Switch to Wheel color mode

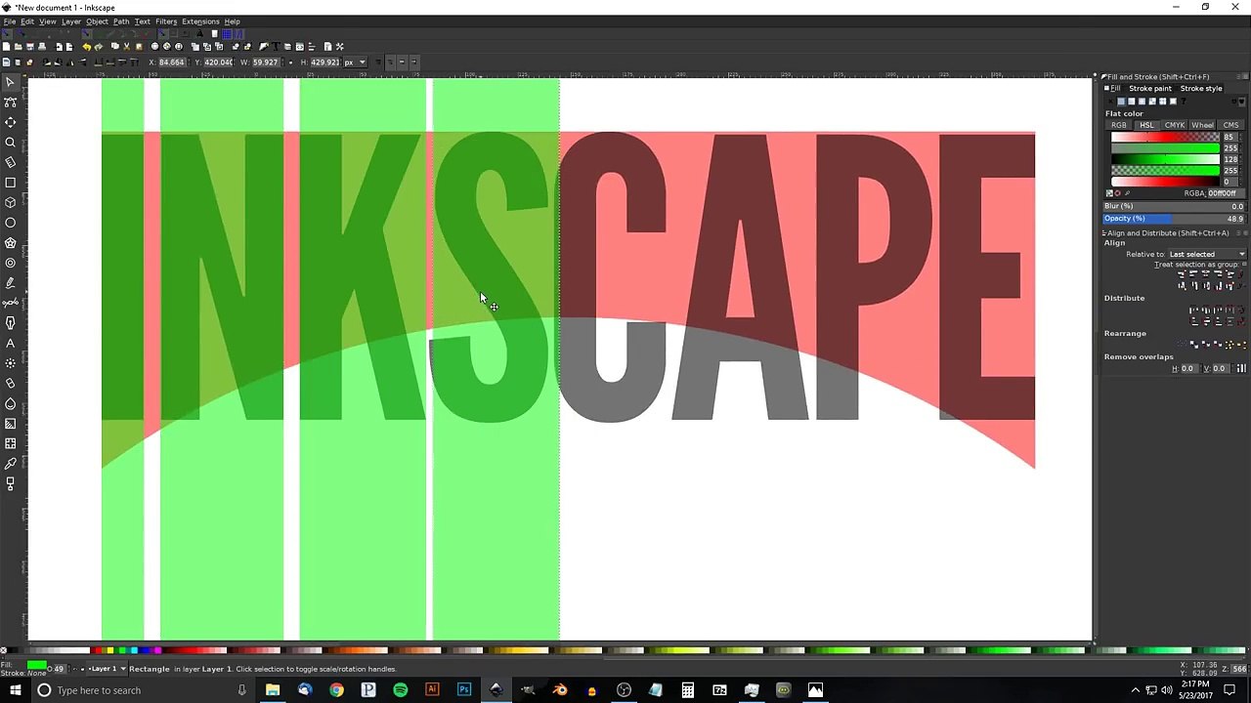coord(1203,125)
